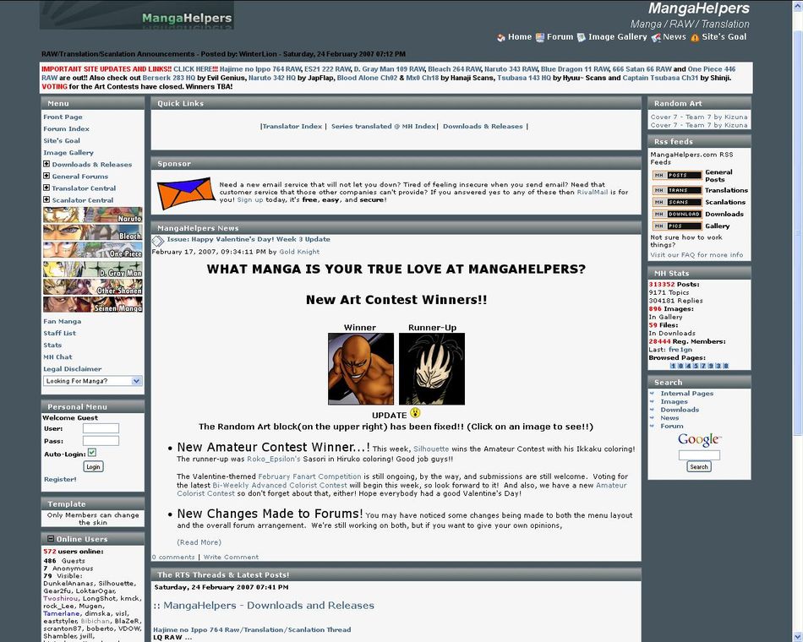This screenshot has width=803, height=642.
Task: Expand the Downloads & Releases menu item
Action: click(46, 164)
